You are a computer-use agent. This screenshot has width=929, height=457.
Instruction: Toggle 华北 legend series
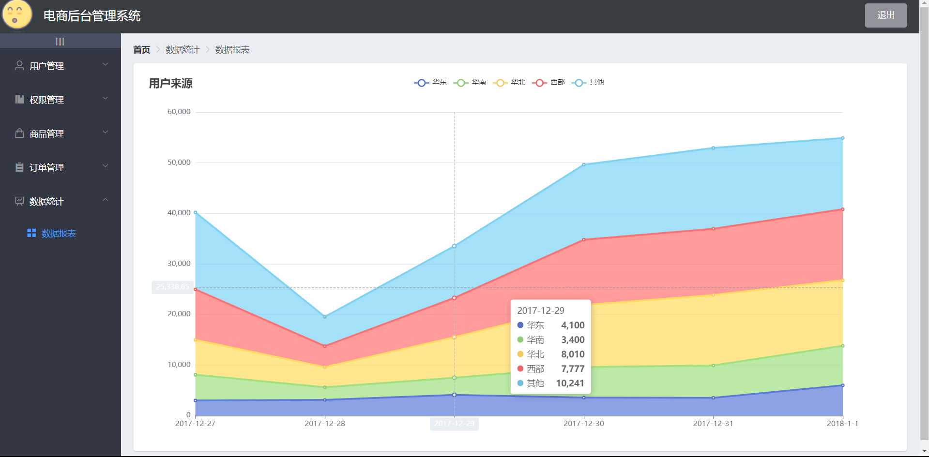coord(509,82)
